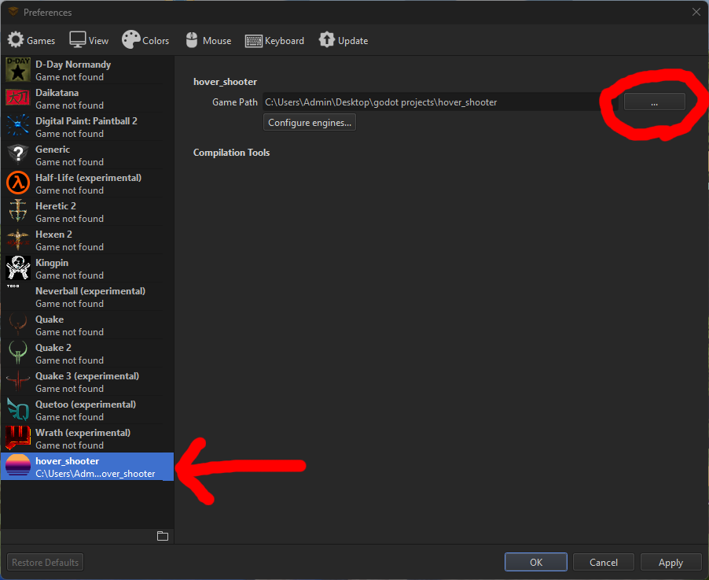Click the Quetoo turquoise icon
The height and width of the screenshot is (580, 709).
(17, 409)
